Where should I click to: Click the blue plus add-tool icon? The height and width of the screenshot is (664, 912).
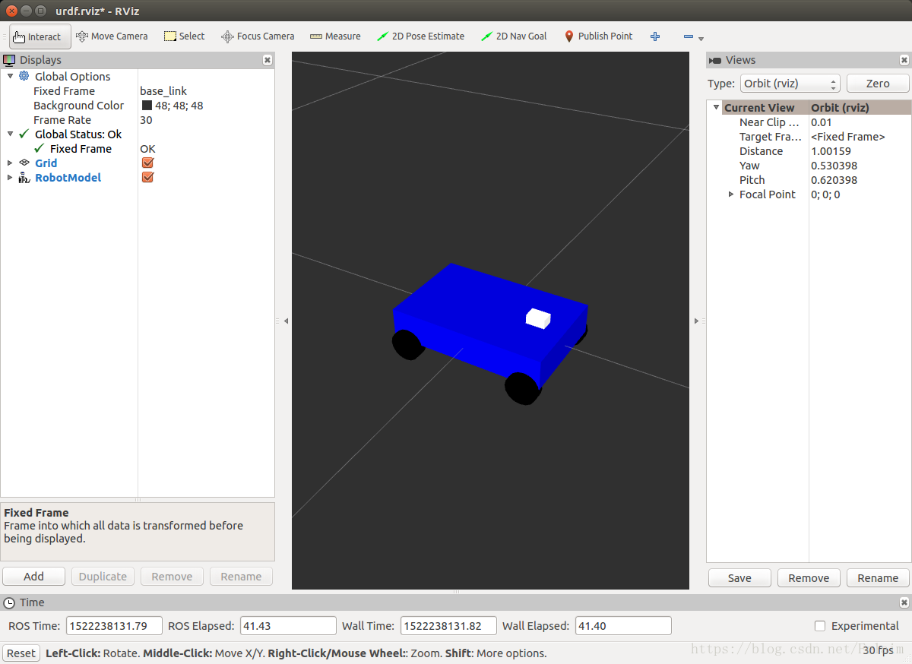coord(655,36)
